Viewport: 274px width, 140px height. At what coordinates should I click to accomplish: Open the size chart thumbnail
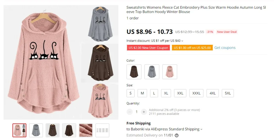[x=102, y=130]
